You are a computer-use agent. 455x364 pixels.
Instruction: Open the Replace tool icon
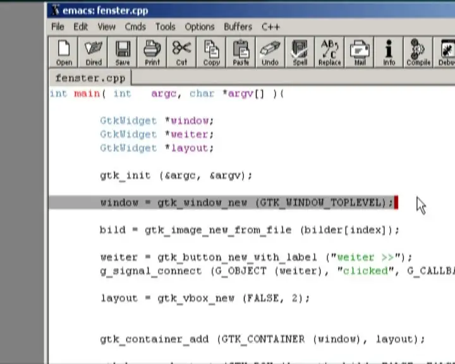[330, 52]
